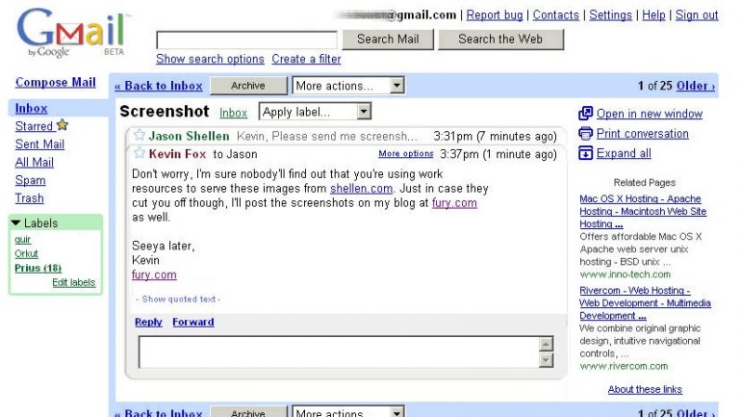This screenshot has width=741, height=417.
Task: Click the Gmail logo
Action: click(73, 33)
